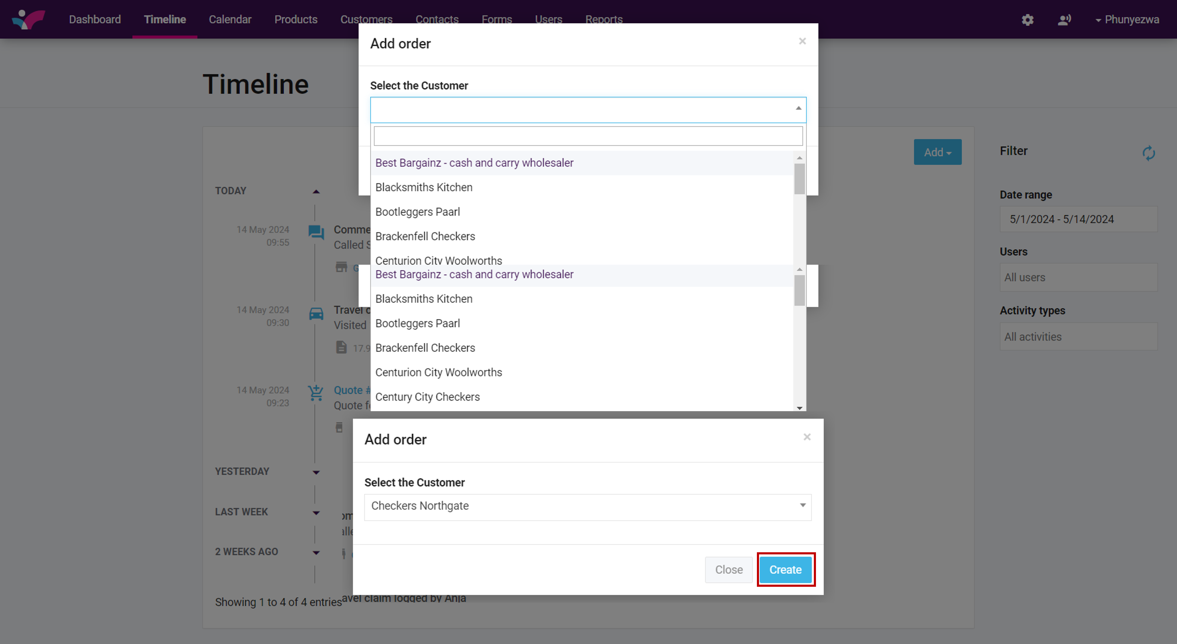Expand the LAST WEEK section

pyautogui.click(x=316, y=513)
